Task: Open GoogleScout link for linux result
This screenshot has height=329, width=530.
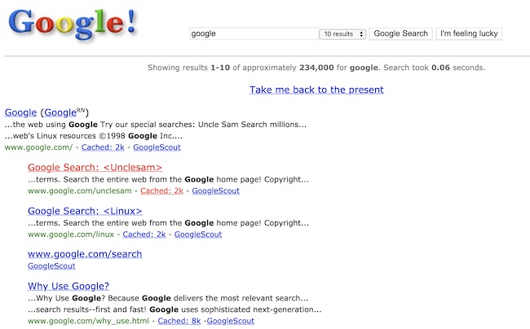Action: (198, 235)
